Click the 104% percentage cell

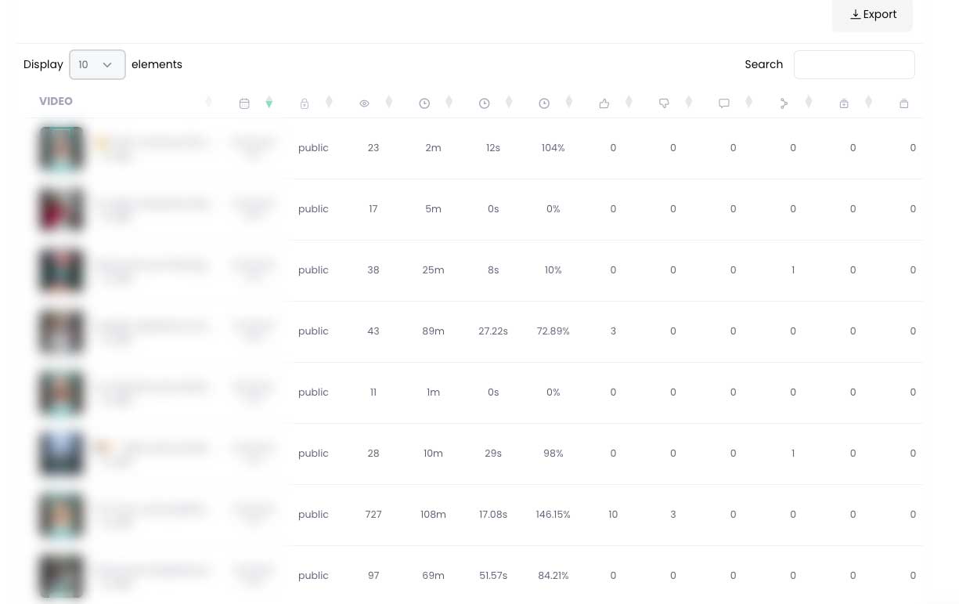553,148
